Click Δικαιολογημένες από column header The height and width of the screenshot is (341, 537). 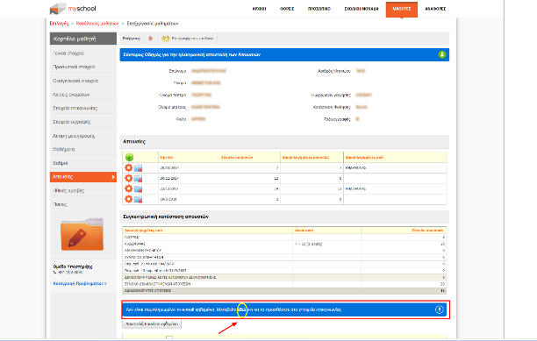click(x=364, y=157)
